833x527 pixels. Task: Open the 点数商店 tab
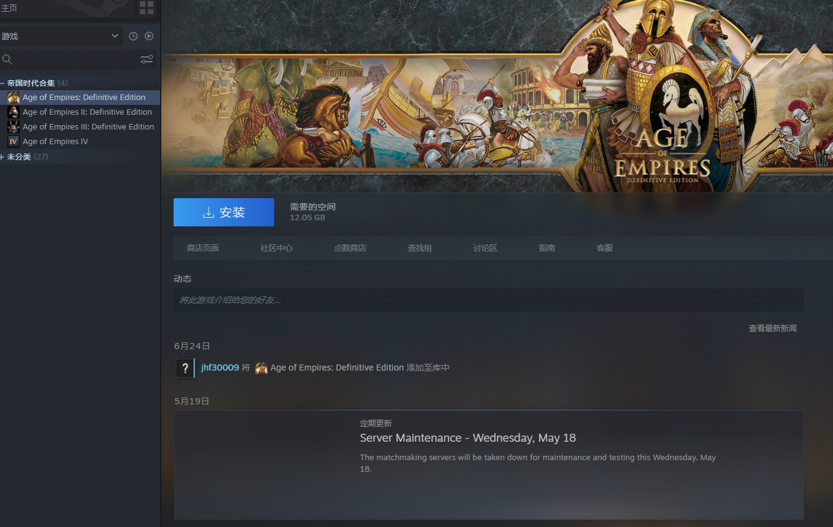pyautogui.click(x=350, y=248)
